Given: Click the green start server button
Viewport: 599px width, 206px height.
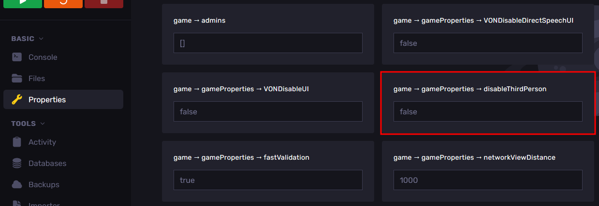Looking at the screenshot, I should click(22, 3).
